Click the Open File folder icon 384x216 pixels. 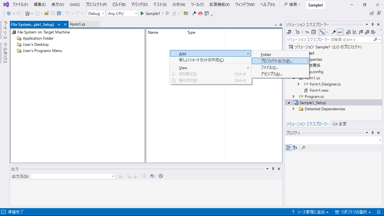[47, 13]
